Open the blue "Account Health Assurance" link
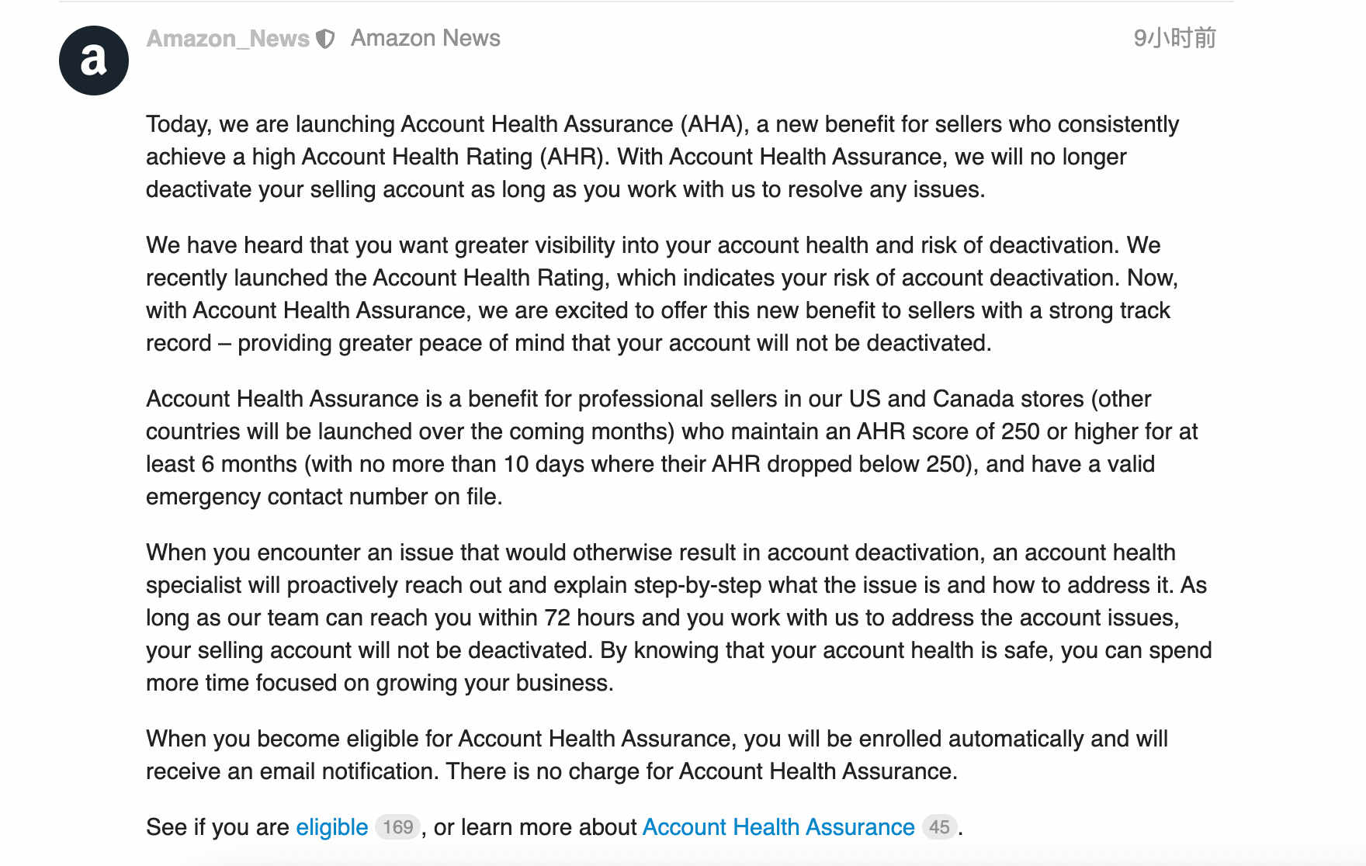Screen dimensions: 1366x866 [x=778, y=827]
